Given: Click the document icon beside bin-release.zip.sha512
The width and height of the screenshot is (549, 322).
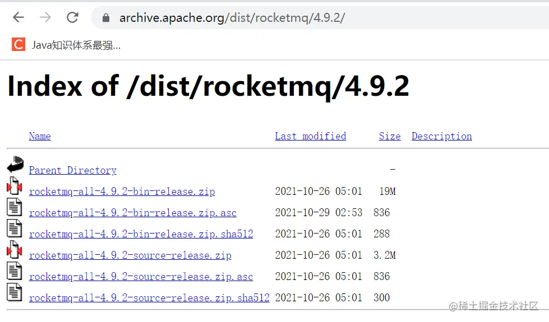Looking at the screenshot, I should point(15,228).
